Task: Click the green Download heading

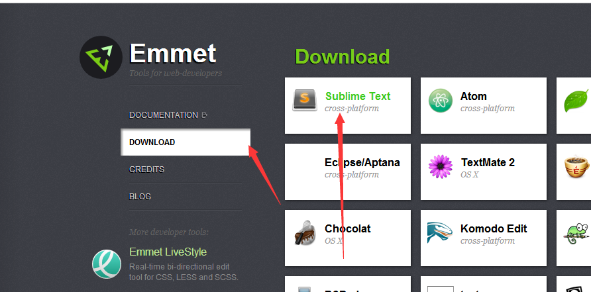Action: click(x=343, y=56)
